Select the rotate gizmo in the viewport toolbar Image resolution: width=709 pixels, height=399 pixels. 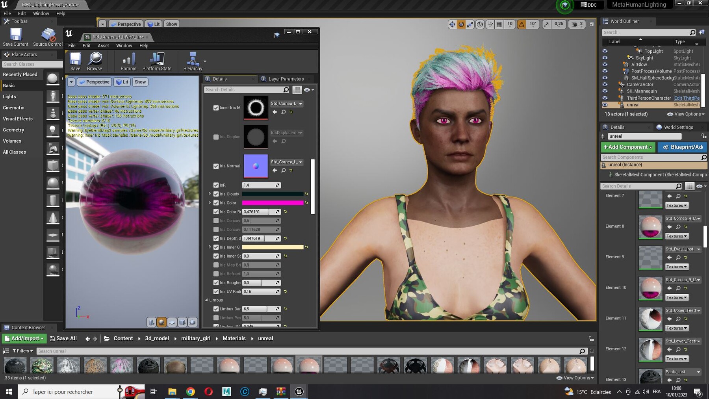[x=461, y=24]
